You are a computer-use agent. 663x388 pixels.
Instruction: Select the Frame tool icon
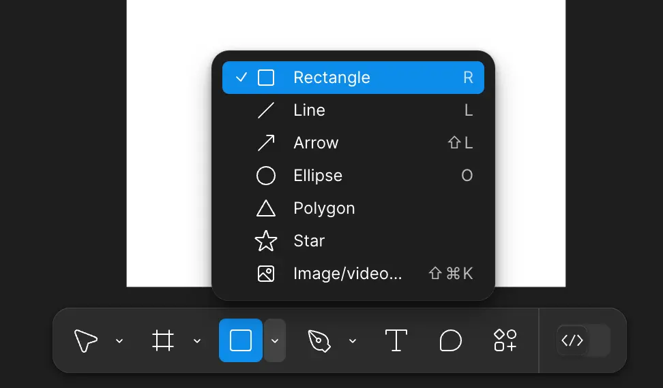click(163, 340)
